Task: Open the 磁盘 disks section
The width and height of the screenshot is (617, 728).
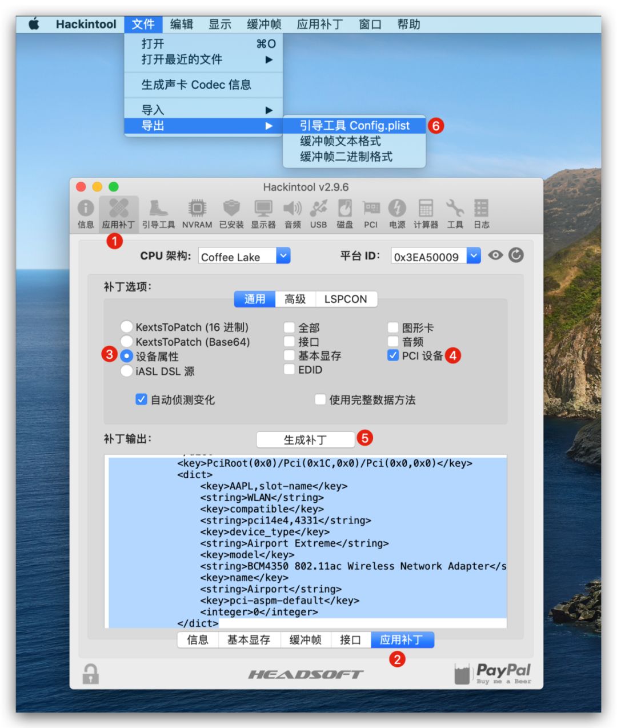Action: [x=345, y=214]
